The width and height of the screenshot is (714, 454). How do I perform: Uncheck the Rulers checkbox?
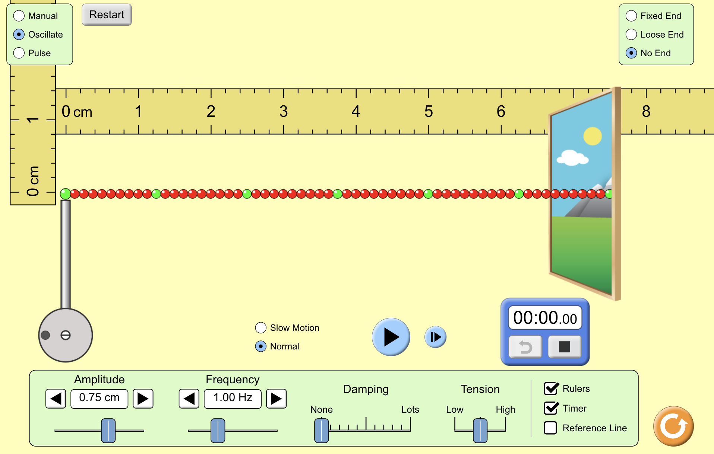pos(551,389)
